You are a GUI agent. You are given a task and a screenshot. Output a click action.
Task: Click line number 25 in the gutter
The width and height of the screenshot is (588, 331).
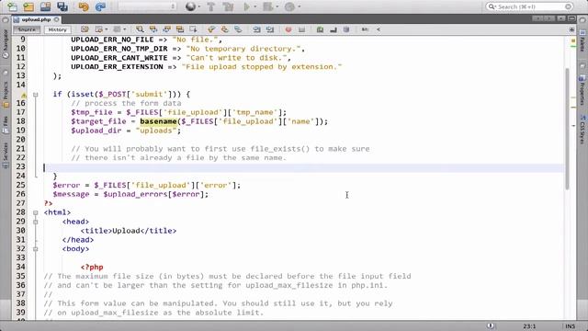pyautogui.click(x=20, y=185)
